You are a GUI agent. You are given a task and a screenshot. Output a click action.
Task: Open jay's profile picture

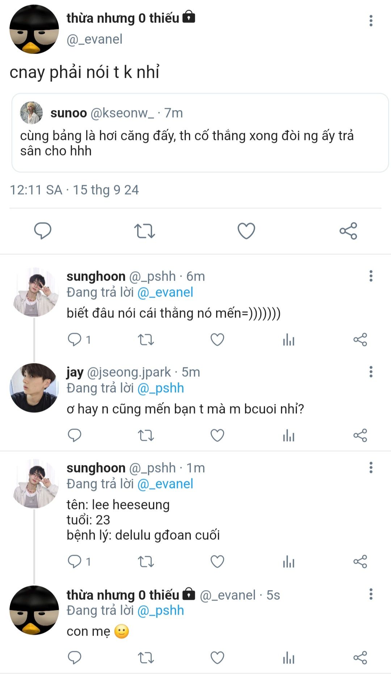click(x=34, y=388)
